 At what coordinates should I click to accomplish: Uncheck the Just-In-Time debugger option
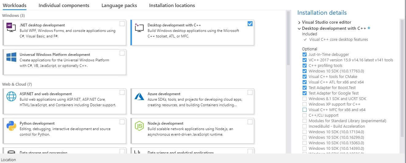(304, 55)
